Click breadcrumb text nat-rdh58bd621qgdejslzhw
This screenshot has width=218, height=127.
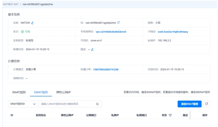(38, 4)
